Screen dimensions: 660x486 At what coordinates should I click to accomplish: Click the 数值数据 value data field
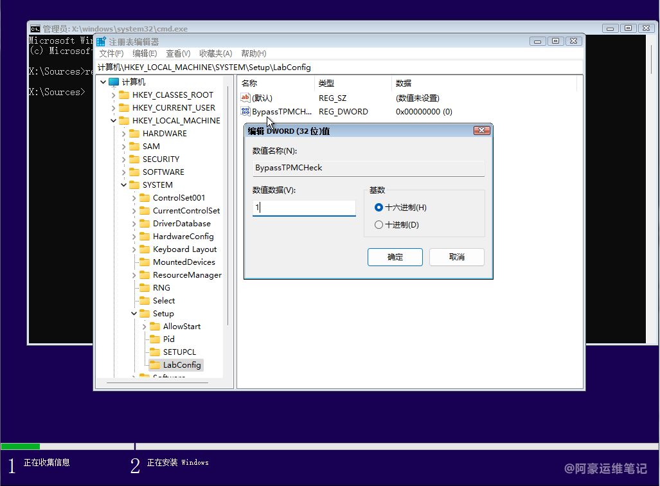pos(304,208)
